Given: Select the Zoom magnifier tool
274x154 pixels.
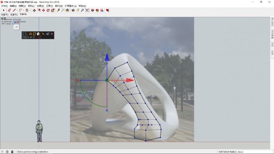Looking at the screenshot, I should pos(82,10).
